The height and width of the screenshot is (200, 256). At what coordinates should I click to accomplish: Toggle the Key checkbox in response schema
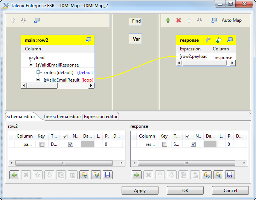[x=164, y=144]
